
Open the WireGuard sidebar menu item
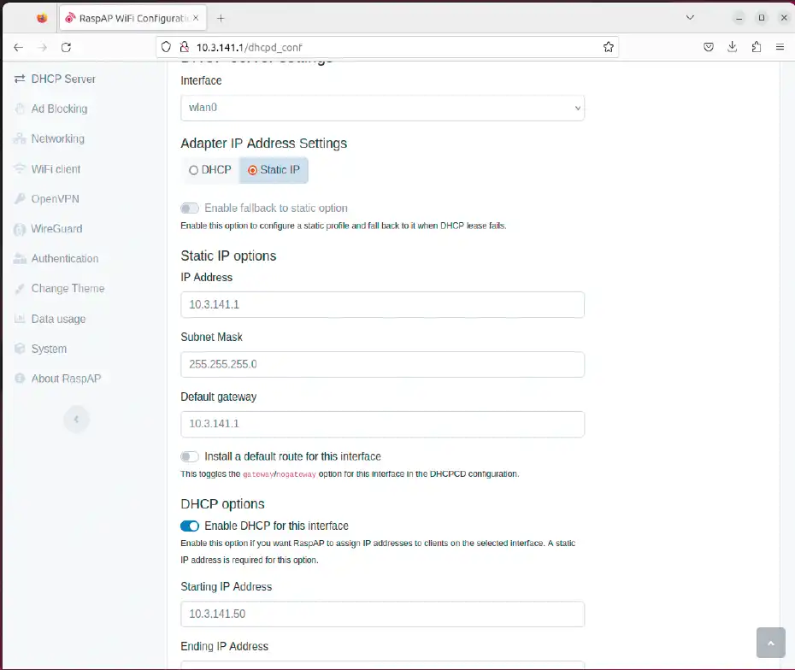tap(56, 228)
